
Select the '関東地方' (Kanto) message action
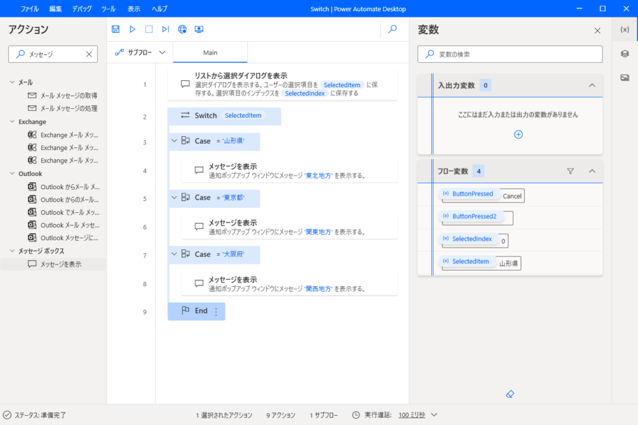(x=289, y=227)
